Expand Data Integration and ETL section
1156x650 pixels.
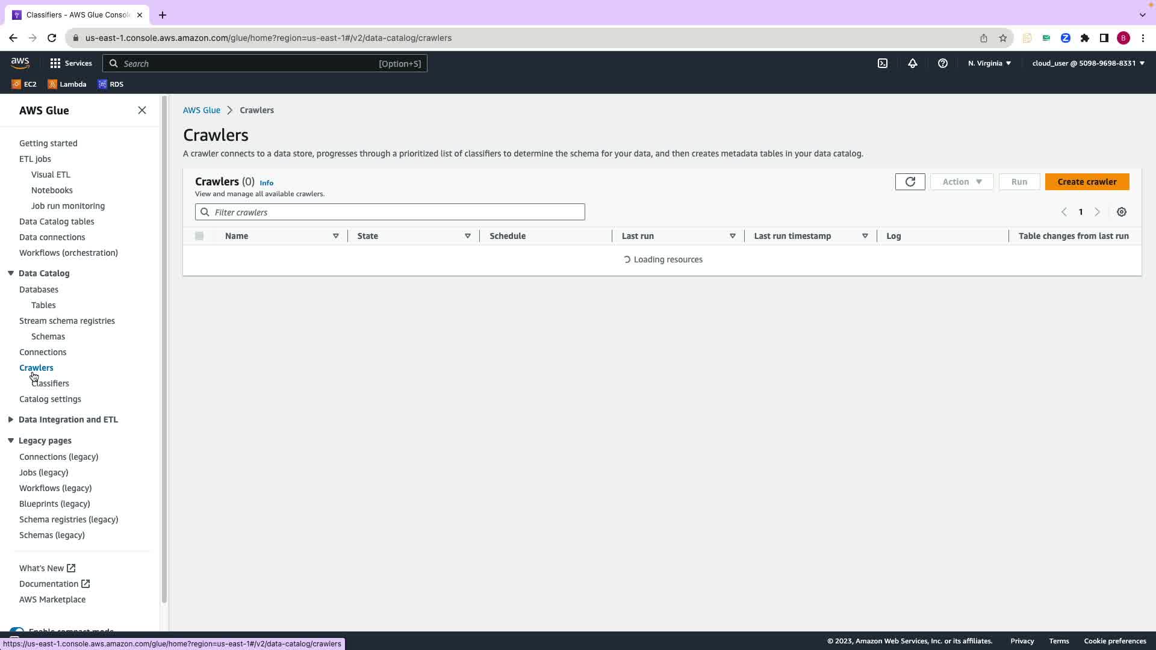pos(11,419)
